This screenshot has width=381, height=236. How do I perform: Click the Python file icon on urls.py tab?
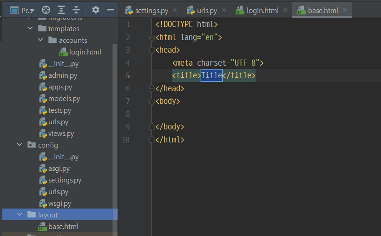coord(191,10)
